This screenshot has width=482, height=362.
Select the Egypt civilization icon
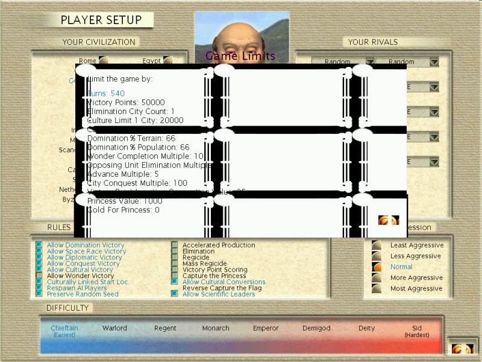pyautogui.click(x=168, y=60)
